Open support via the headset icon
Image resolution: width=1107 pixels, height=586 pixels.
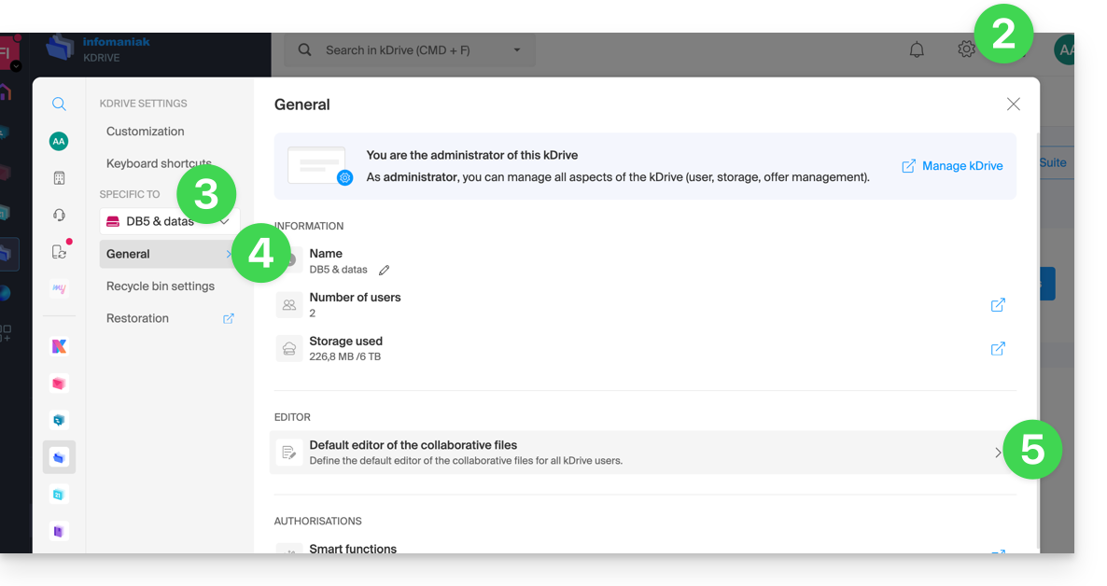pos(60,215)
